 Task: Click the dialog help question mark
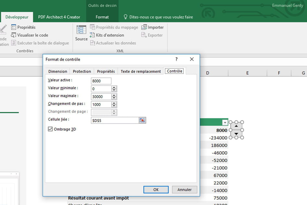pyautogui.click(x=177, y=59)
